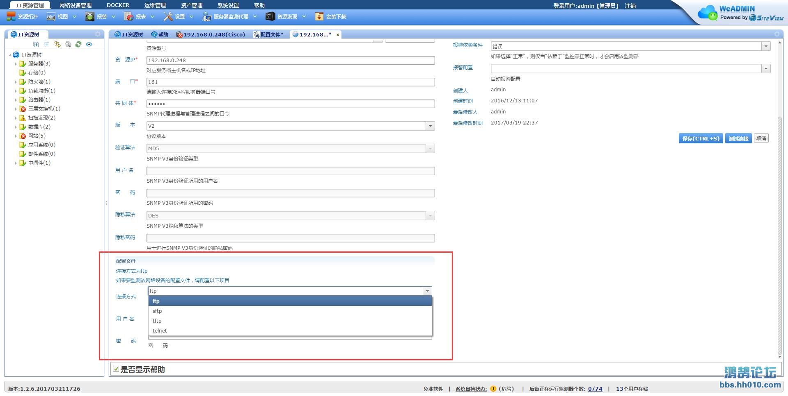Select 邮件系统(0) in the tree
The image size is (788, 396).
(x=42, y=154)
